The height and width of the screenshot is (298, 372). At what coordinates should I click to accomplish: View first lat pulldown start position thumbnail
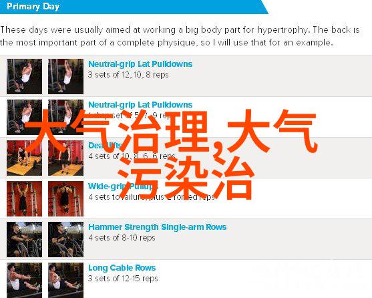[25, 76]
